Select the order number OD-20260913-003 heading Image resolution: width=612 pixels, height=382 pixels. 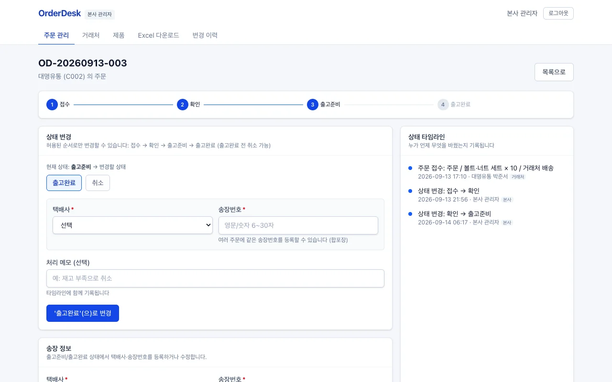tap(83, 63)
